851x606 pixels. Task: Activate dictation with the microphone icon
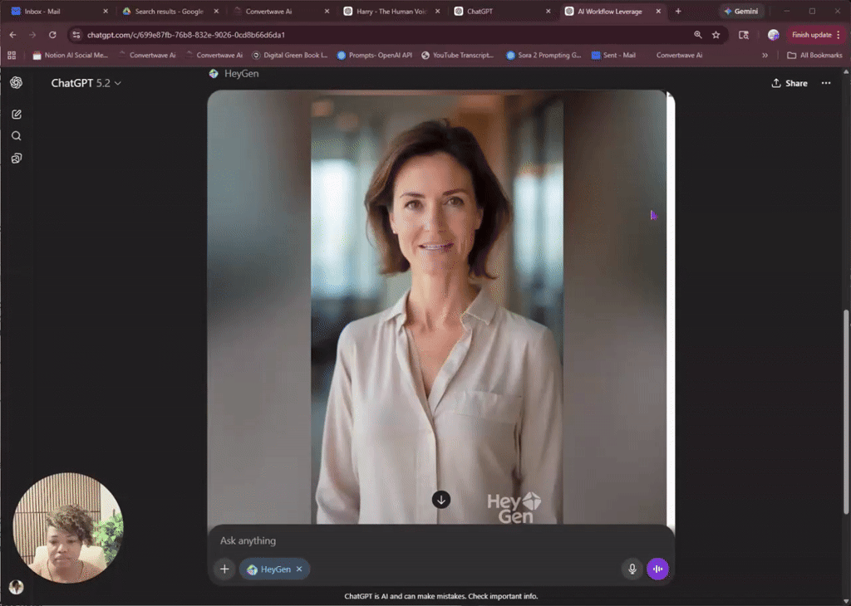(632, 569)
